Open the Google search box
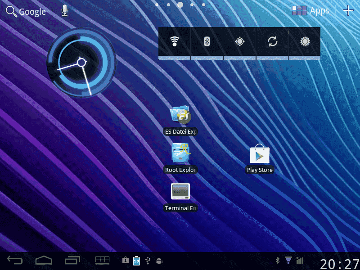 point(26,12)
